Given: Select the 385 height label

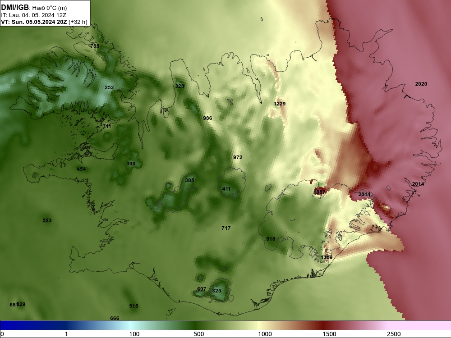Looking at the screenshot, I should tap(189, 180).
